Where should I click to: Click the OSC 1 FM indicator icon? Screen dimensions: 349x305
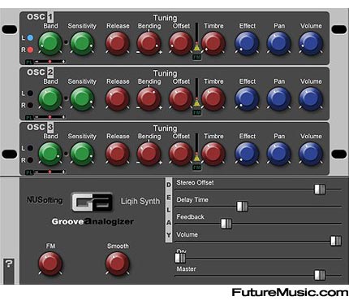(196, 57)
